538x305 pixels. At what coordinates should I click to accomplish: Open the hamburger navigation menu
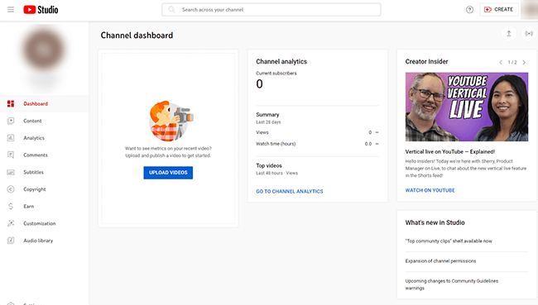(11, 10)
